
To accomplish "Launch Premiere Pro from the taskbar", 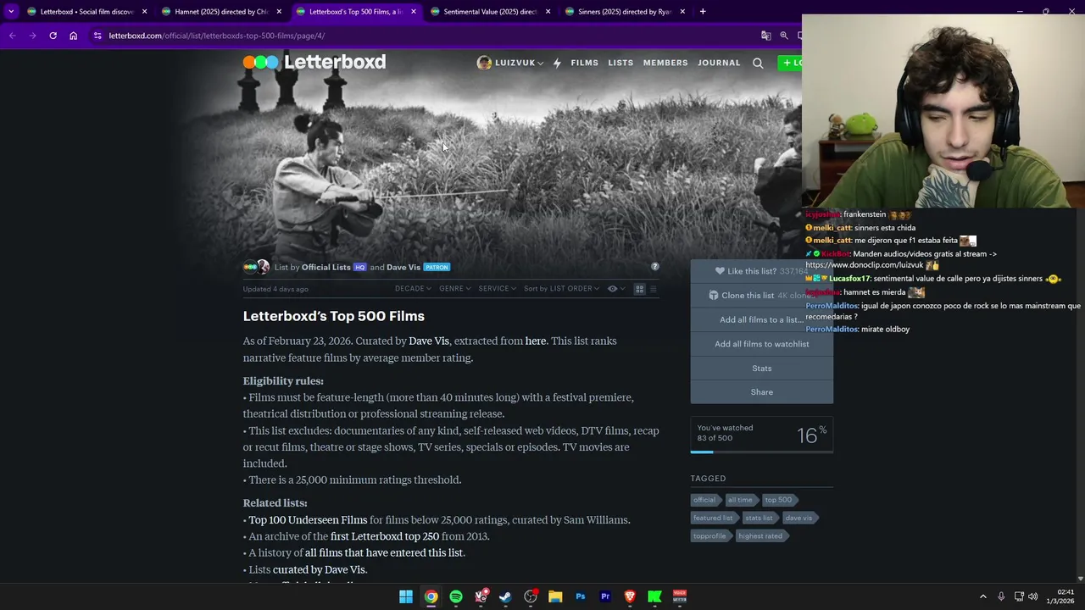I will pyautogui.click(x=605, y=596).
